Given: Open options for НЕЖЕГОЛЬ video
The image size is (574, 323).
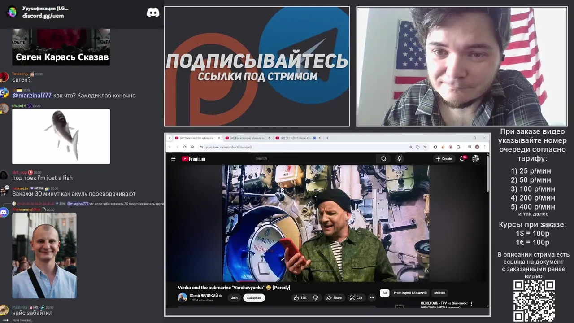Looking at the screenshot, I should point(471,304).
